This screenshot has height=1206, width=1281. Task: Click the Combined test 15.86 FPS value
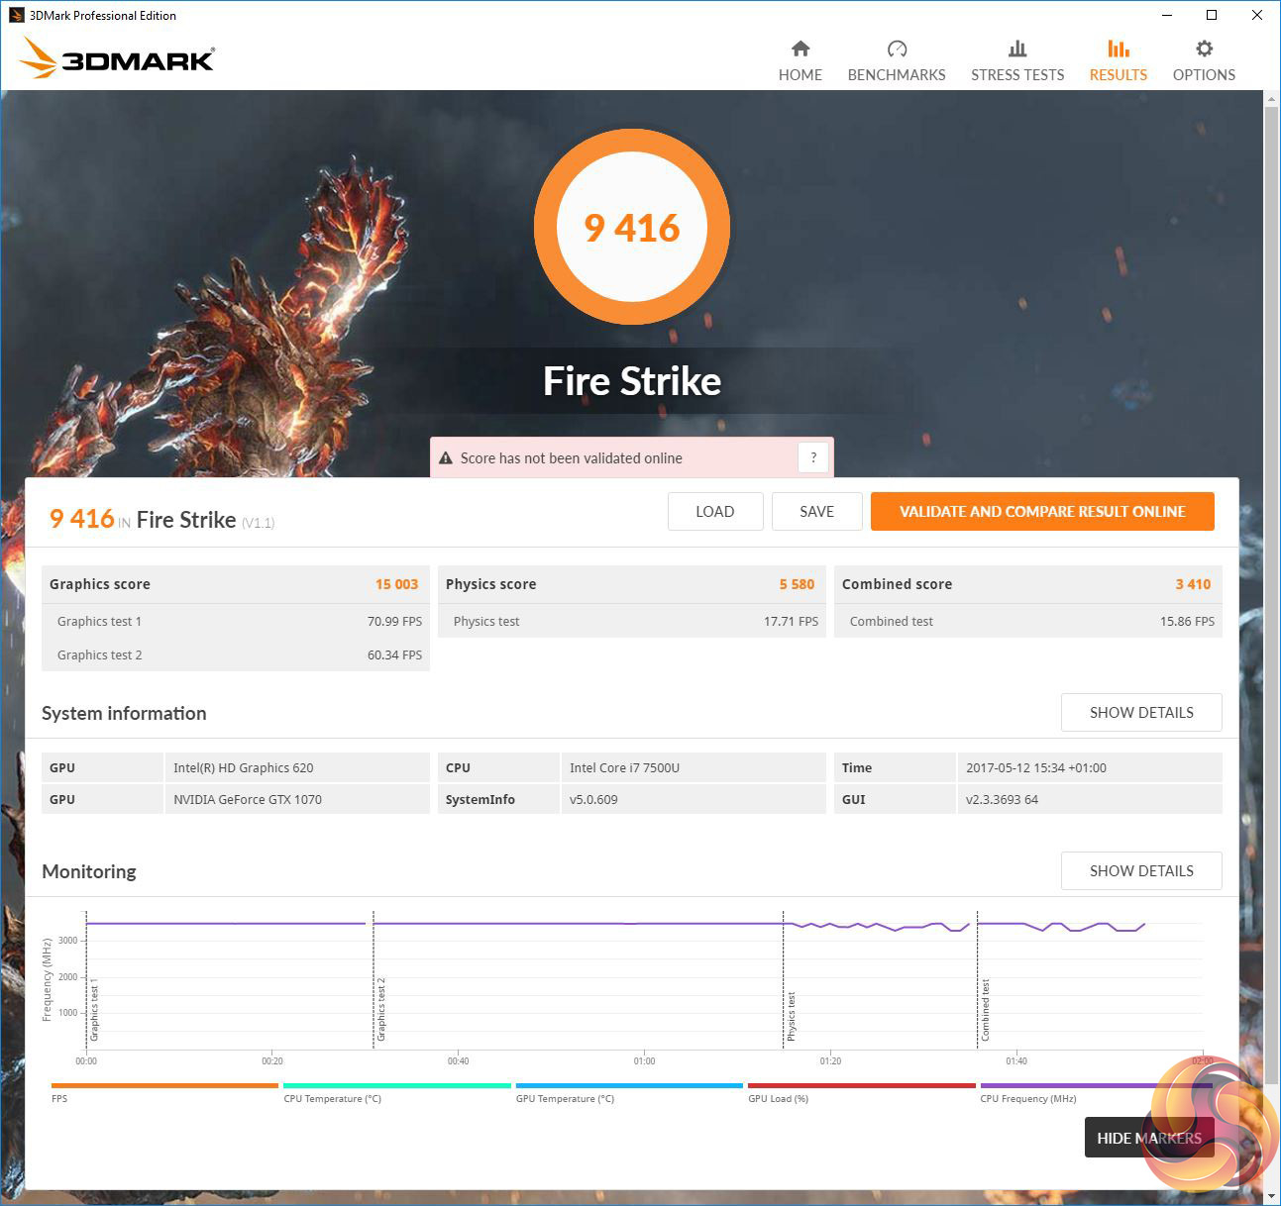[1187, 622]
